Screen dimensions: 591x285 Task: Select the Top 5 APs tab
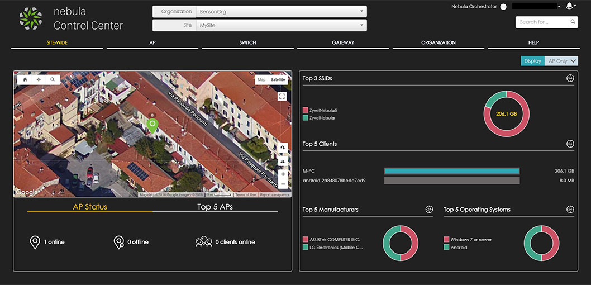[215, 207]
